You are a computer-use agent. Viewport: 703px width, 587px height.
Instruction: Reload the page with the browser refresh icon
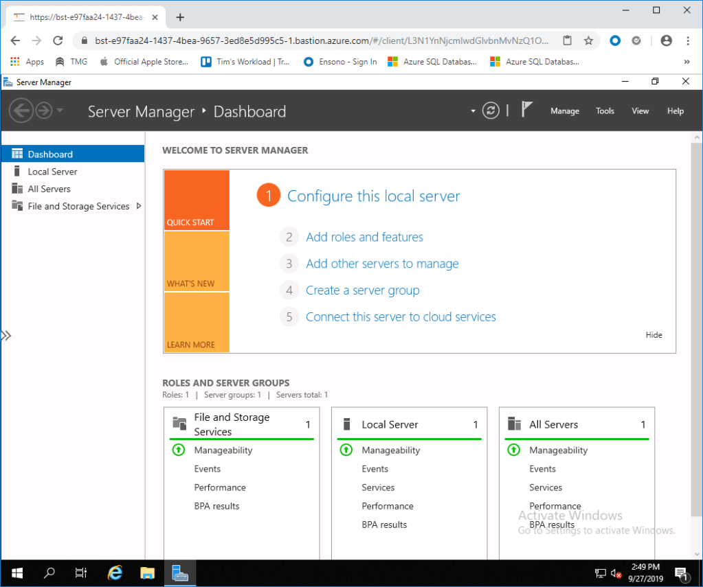click(x=58, y=41)
